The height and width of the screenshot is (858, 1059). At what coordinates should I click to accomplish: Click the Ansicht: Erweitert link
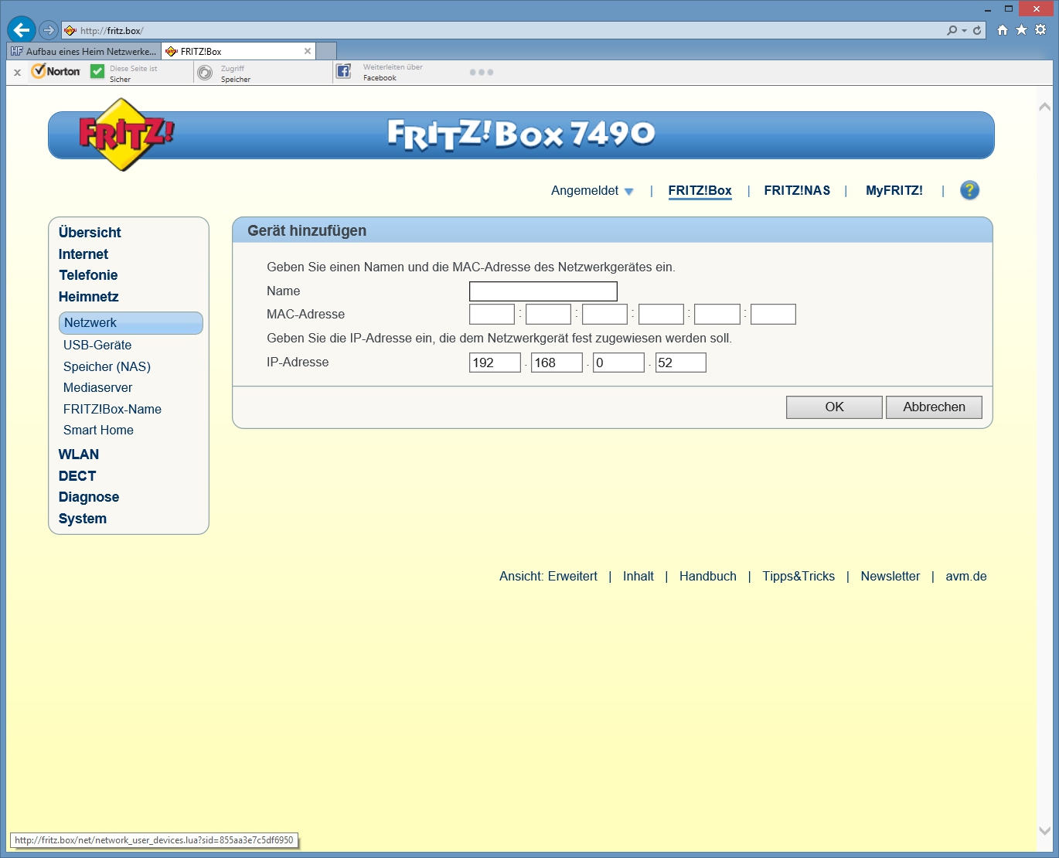coord(548,577)
